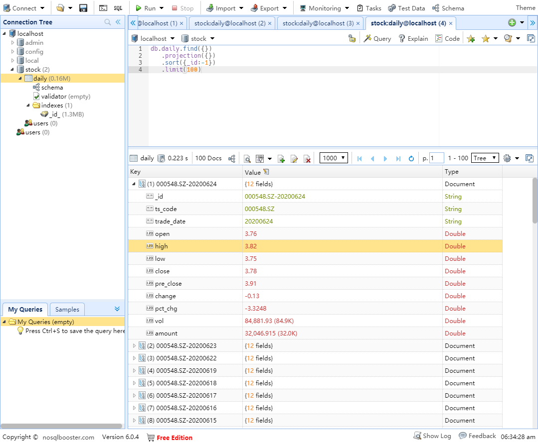Open the 1000 page size dropdown

(334, 158)
